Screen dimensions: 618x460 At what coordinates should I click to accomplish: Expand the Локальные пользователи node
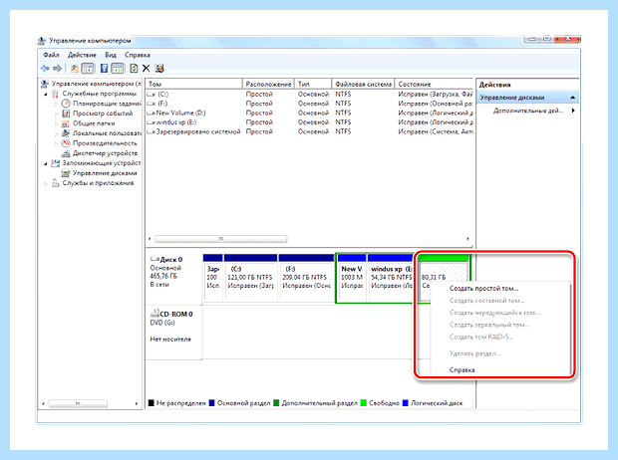(x=56, y=133)
